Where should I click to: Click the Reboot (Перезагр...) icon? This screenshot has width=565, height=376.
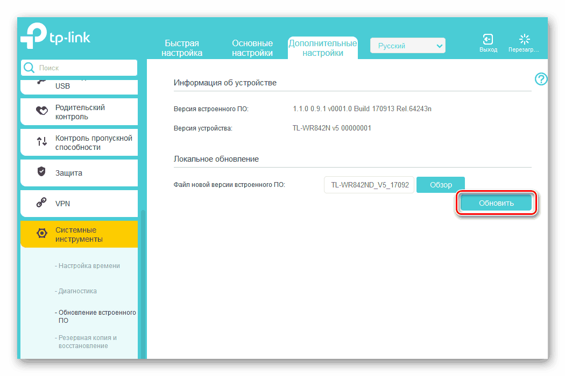coord(524,39)
